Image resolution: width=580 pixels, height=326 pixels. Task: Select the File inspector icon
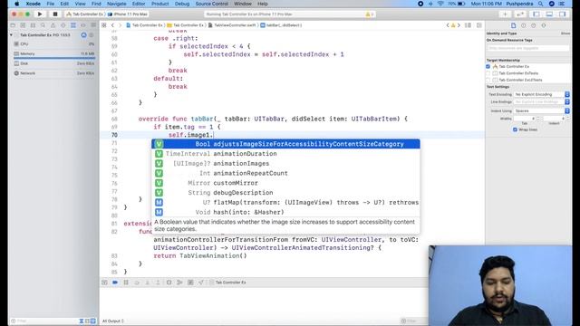pyautogui.click(x=514, y=25)
